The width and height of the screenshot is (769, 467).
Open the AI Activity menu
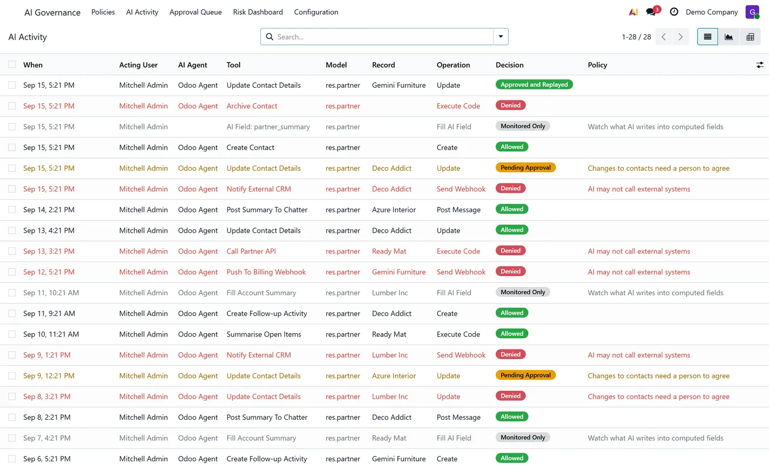pyautogui.click(x=142, y=12)
